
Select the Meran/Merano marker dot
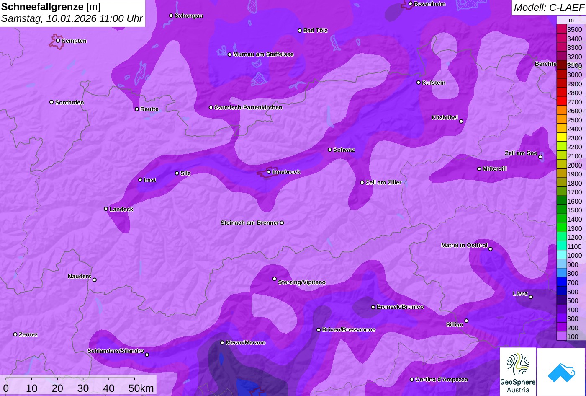[x=222, y=342]
